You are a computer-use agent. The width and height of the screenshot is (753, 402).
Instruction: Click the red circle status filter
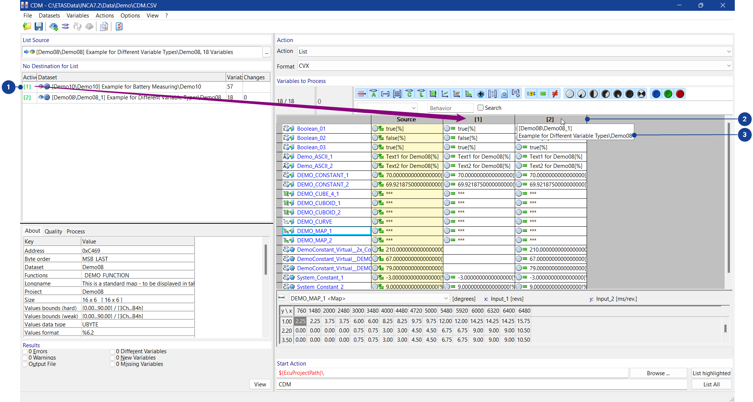tap(680, 94)
